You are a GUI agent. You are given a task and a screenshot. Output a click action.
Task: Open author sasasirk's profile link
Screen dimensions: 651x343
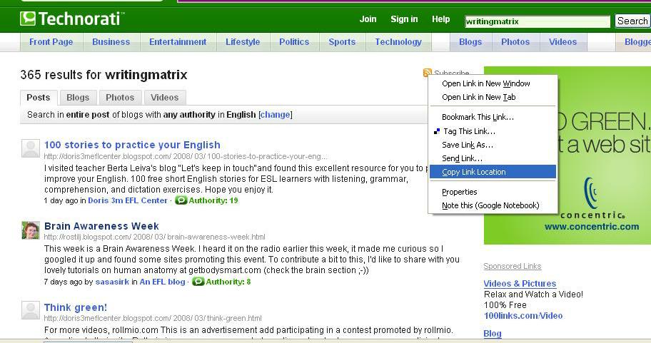112,282
